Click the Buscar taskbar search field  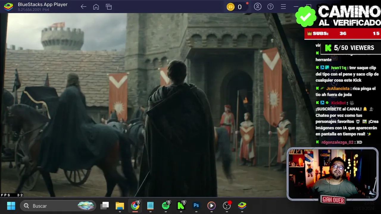58,206
